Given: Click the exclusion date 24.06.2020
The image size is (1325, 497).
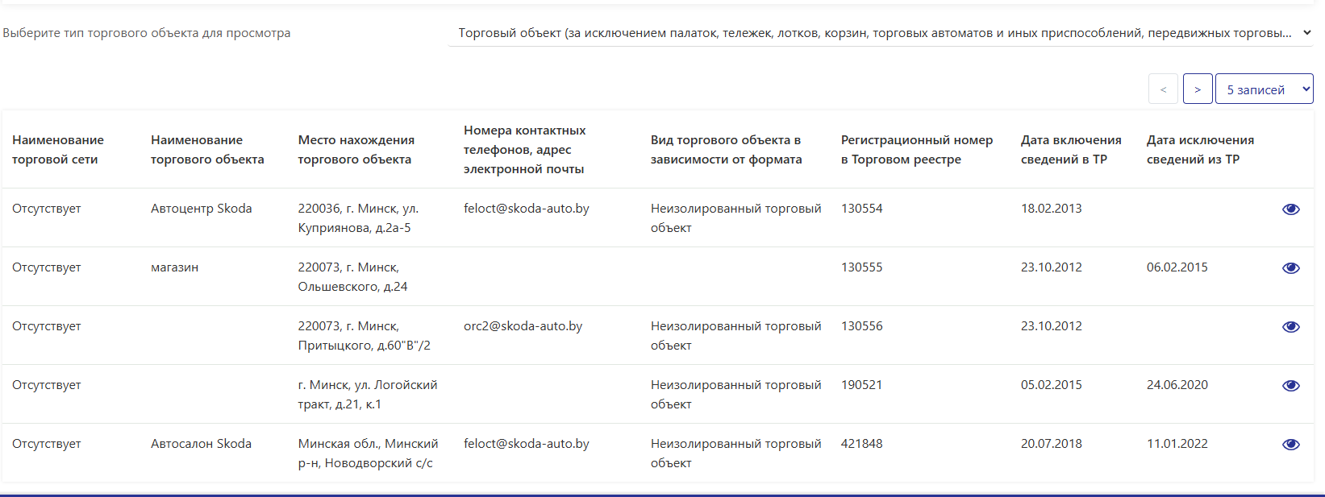Looking at the screenshot, I should tap(1177, 385).
